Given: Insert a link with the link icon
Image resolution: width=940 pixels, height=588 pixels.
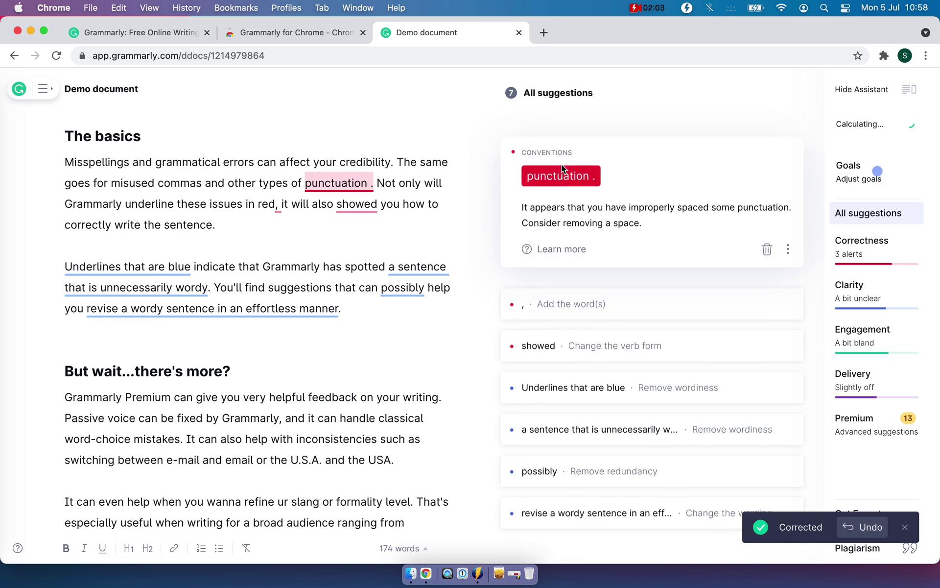Looking at the screenshot, I should pyautogui.click(x=174, y=548).
